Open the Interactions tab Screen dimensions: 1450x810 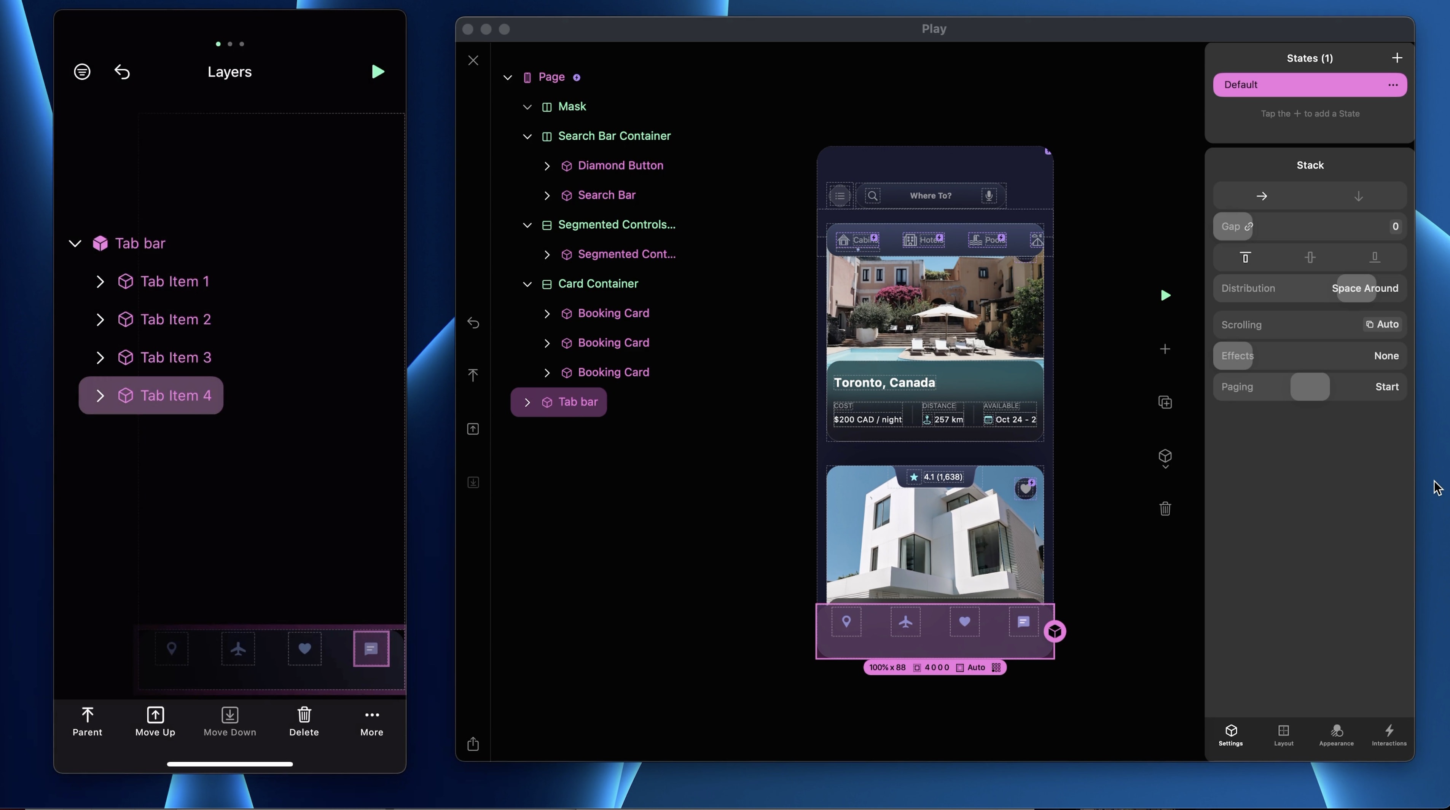pos(1389,735)
